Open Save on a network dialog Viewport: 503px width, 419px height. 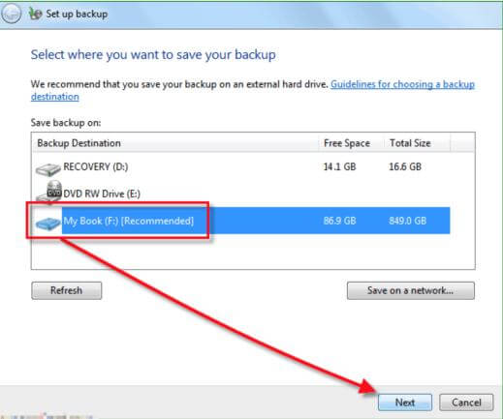(x=411, y=290)
